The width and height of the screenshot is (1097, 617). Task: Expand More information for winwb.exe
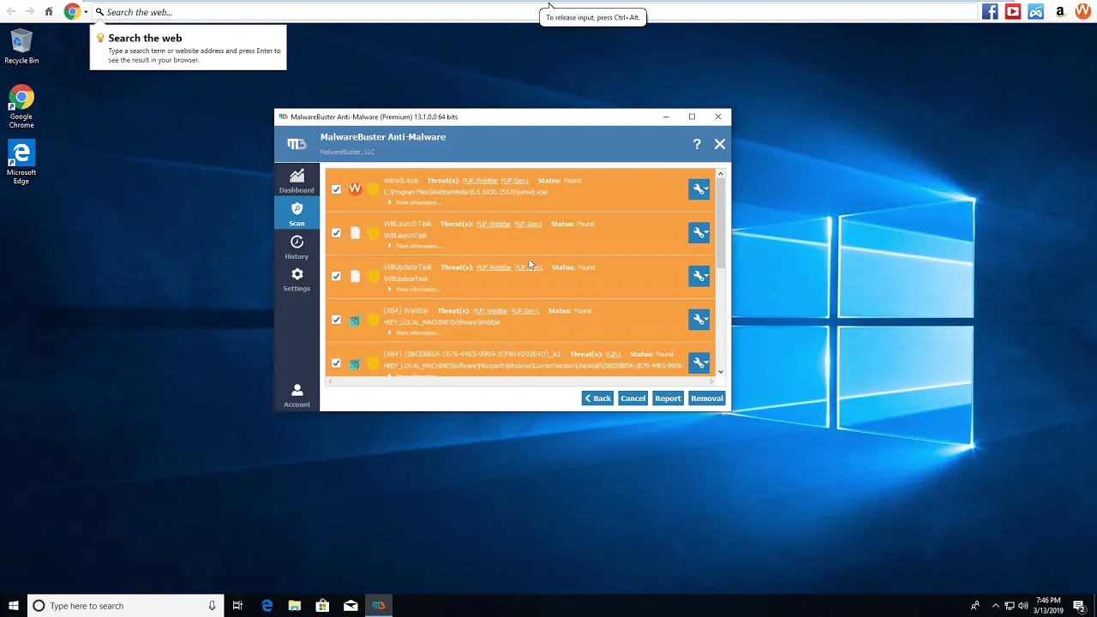pos(415,203)
